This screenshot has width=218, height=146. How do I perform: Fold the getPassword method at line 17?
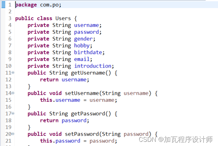pyautogui.click(x=13, y=114)
